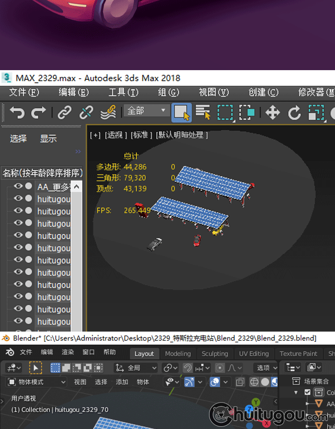The width and height of the screenshot is (335, 429).
Task: Toggle proportional editing in Blender
Action: point(220,368)
